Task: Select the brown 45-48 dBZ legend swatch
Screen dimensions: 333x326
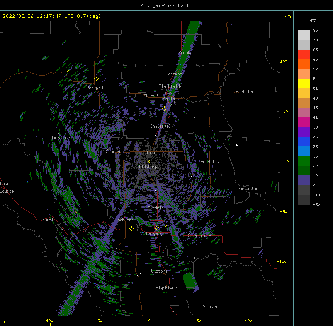Action: [304, 103]
